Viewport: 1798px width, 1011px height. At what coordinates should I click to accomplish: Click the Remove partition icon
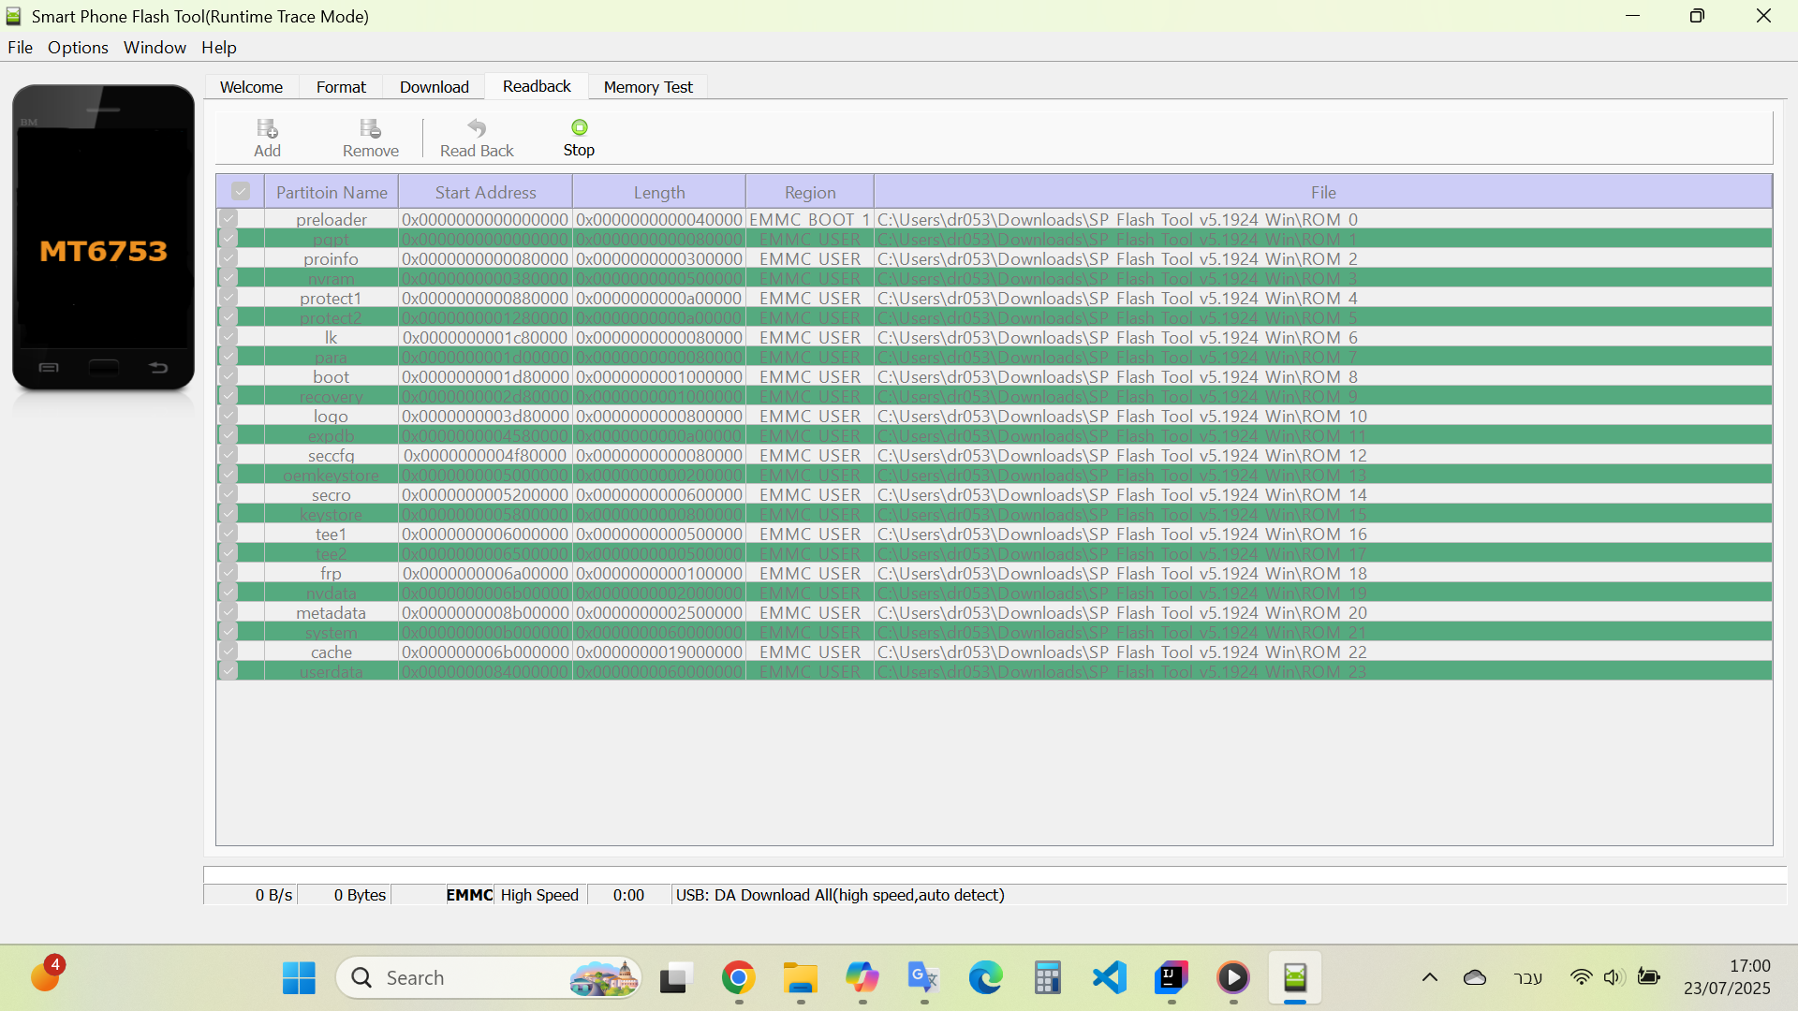pyautogui.click(x=370, y=137)
